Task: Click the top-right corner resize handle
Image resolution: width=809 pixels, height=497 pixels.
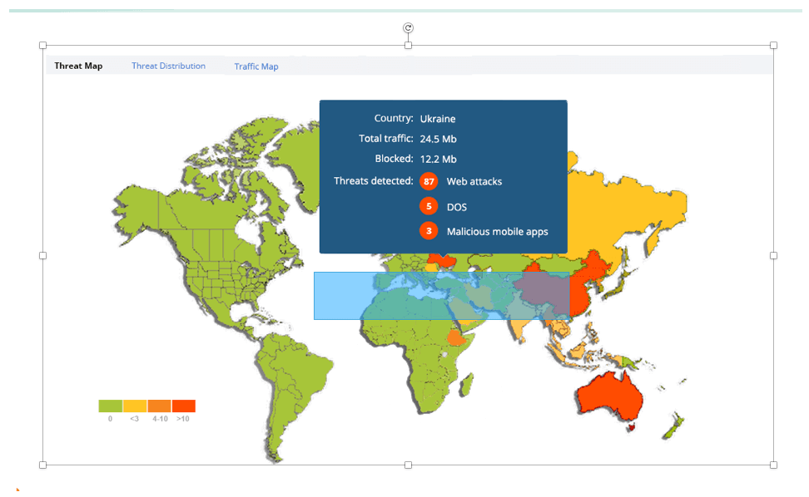Action: pyautogui.click(x=773, y=46)
